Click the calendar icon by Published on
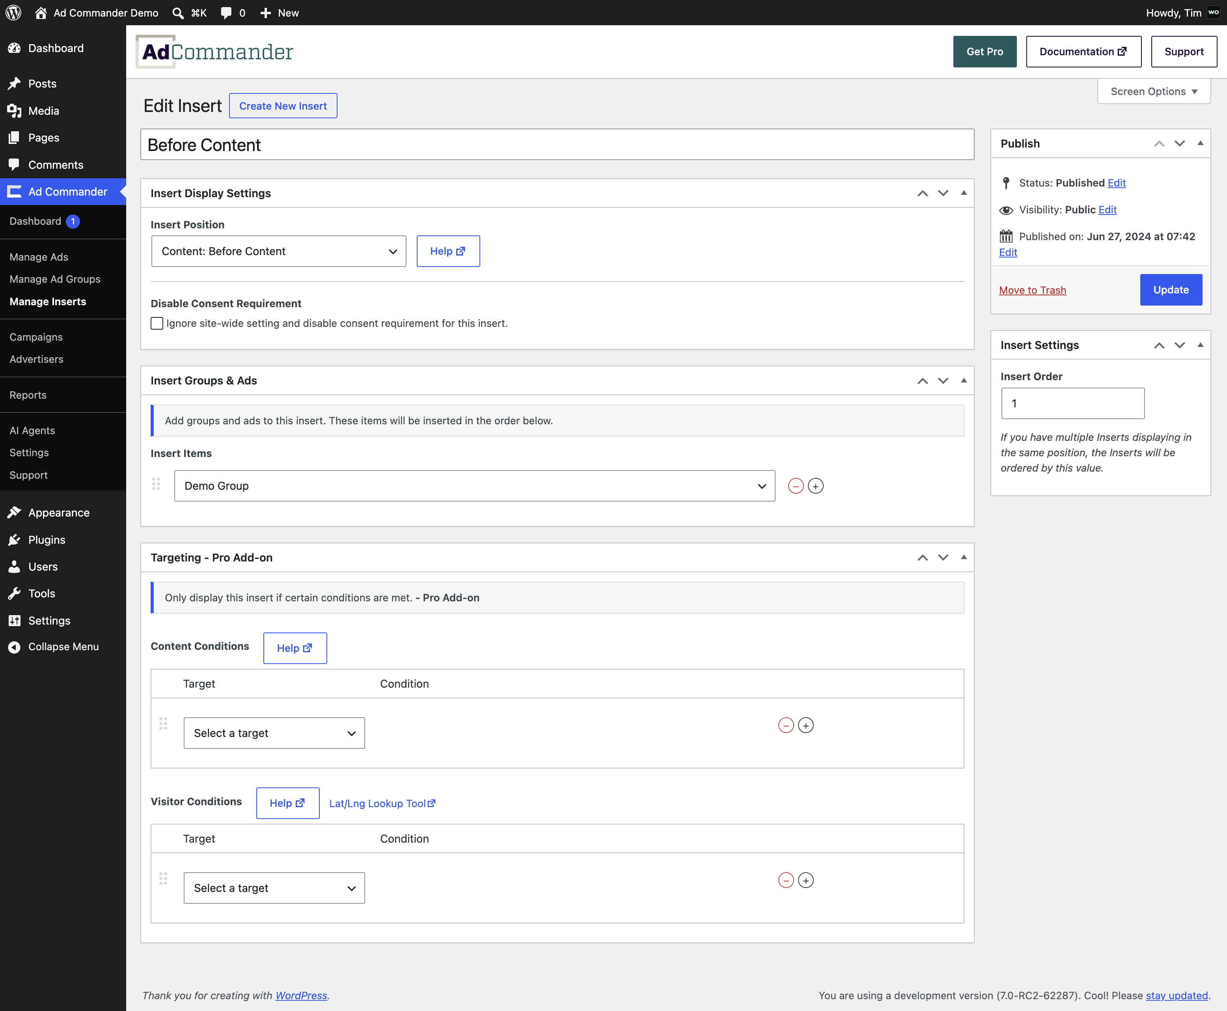The image size is (1227, 1011). coord(1006,237)
